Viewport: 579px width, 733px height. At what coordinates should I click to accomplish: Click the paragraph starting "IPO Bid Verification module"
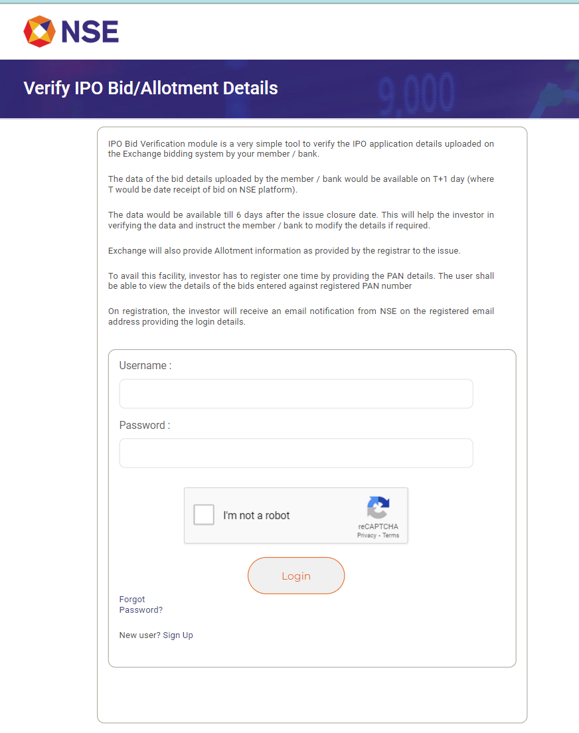coord(301,149)
